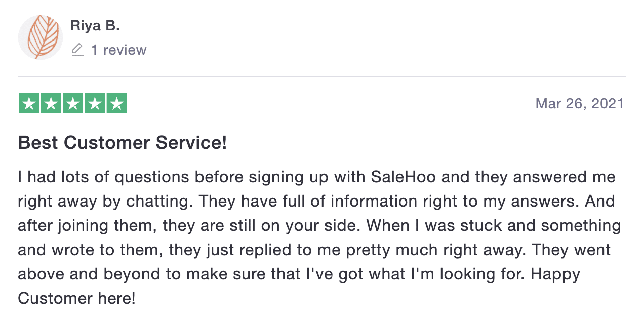Open the reviewer name Riya B.
This screenshot has height=320, width=643.
(95, 26)
